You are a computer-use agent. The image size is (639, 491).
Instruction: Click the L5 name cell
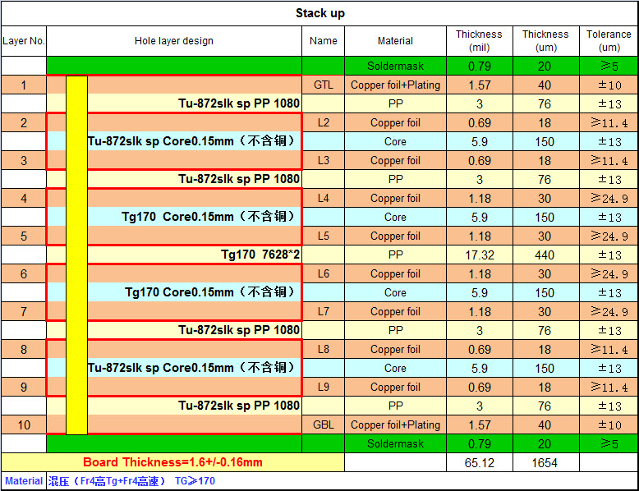coord(324,236)
